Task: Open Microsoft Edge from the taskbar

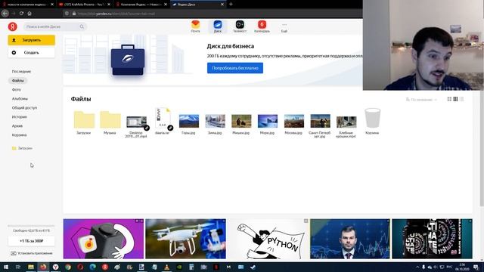Action: [x=92, y=267]
